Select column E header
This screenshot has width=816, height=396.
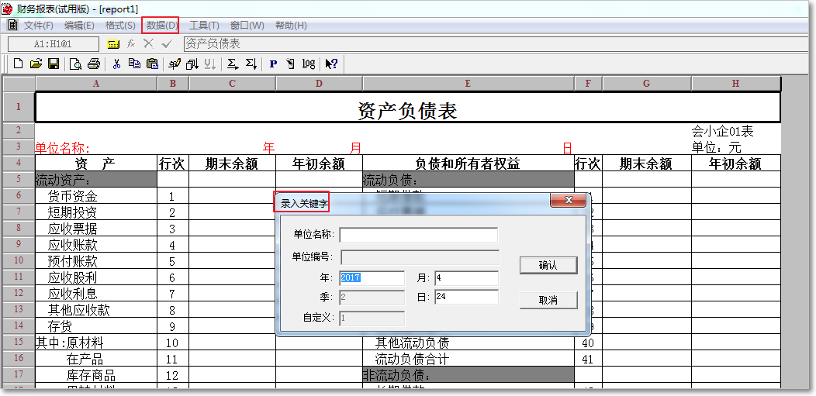click(x=468, y=84)
